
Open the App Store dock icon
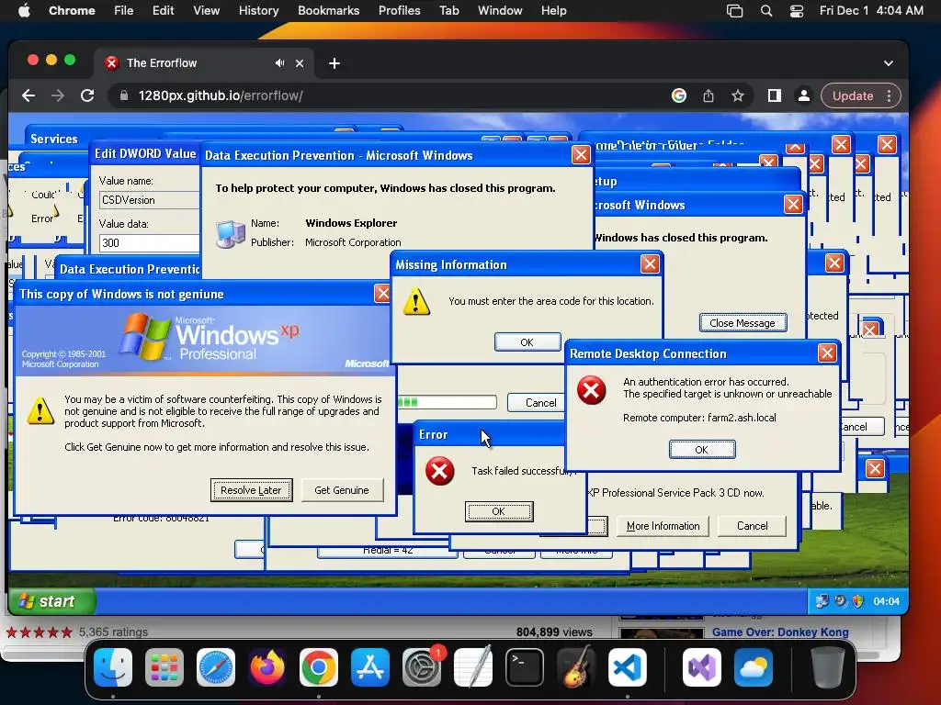pos(370,667)
